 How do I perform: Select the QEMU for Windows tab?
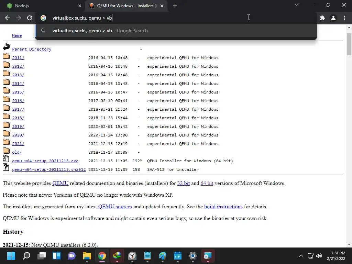[x=126, y=6]
